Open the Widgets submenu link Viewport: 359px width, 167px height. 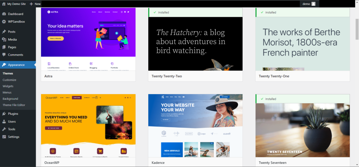click(x=8, y=86)
